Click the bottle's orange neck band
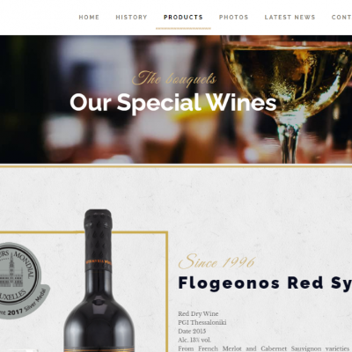 pyautogui.click(x=99, y=262)
